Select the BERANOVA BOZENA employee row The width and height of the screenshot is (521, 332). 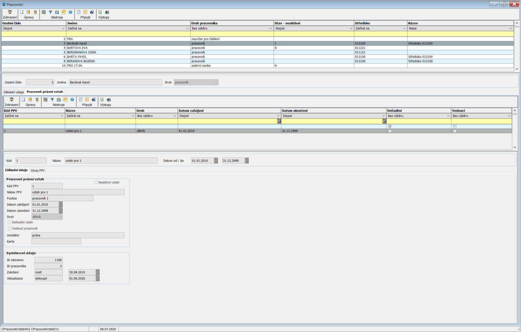[x=81, y=61]
